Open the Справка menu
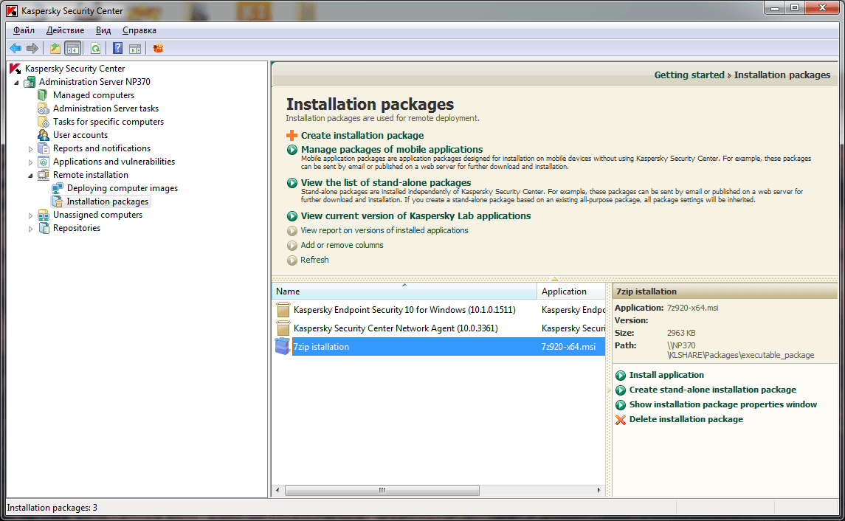The width and height of the screenshot is (845, 521). pyautogui.click(x=139, y=30)
